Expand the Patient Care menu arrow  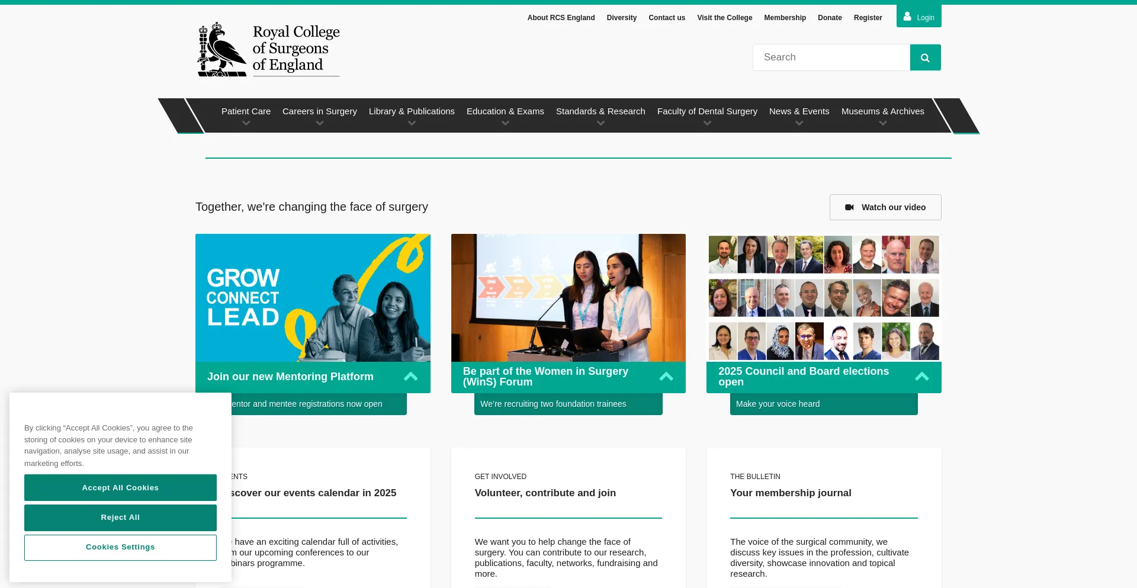pyautogui.click(x=246, y=124)
